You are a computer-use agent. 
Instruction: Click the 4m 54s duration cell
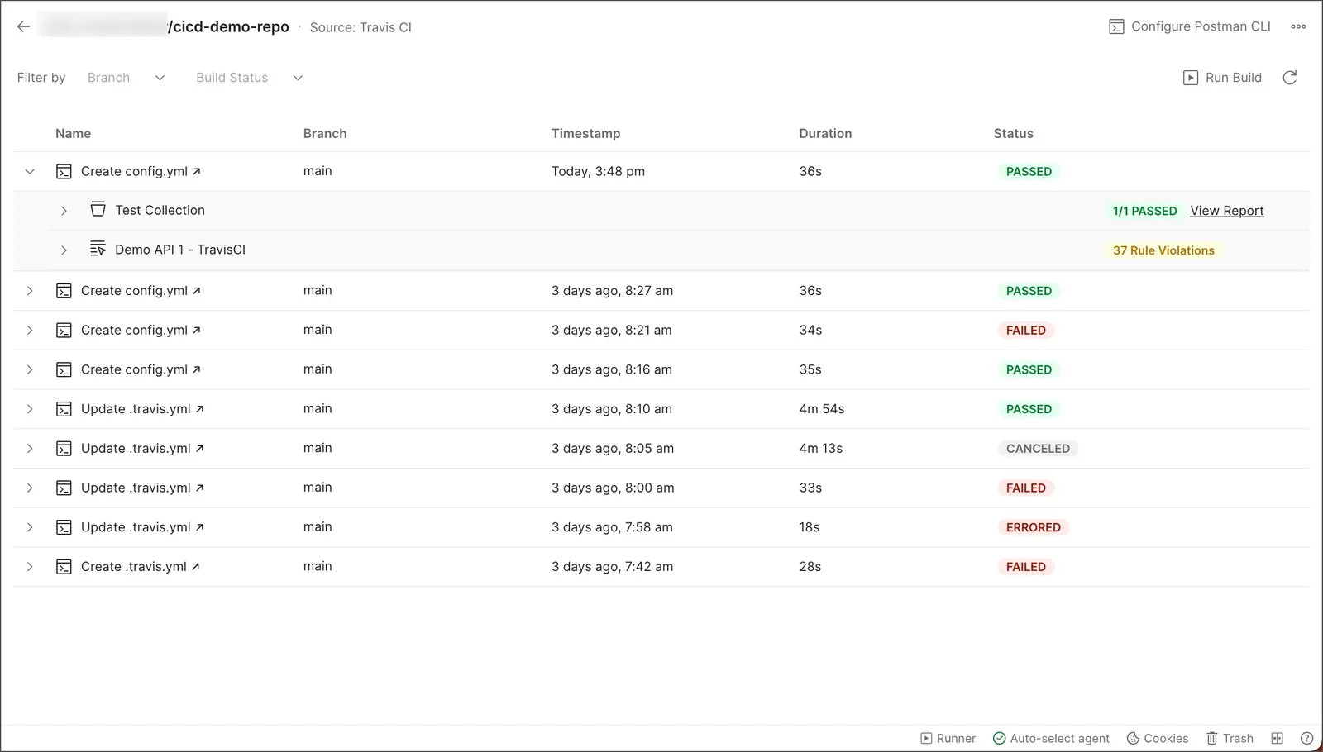click(822, 409)
